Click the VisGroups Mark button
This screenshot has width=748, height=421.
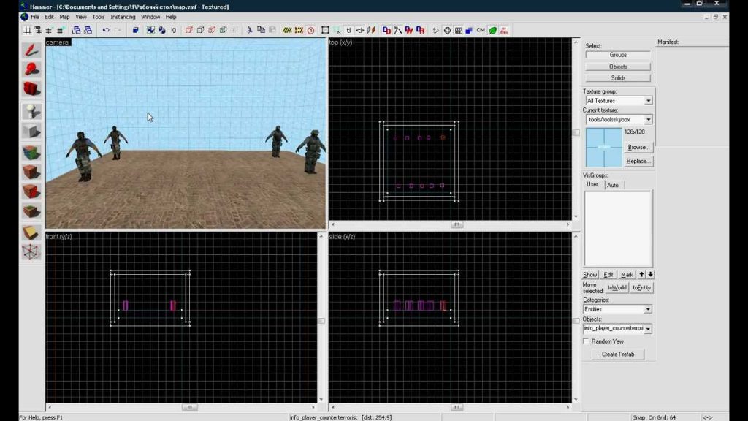click(627, 275)
